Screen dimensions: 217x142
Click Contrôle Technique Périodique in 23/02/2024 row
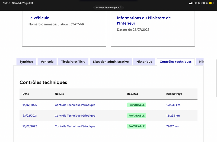pyautogui.click(x=75, y=116)
